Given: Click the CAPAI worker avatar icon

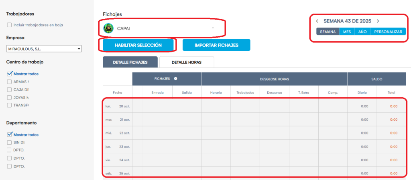Looking at the screenshot, I should pyautogui.click(x=108, y=28).
